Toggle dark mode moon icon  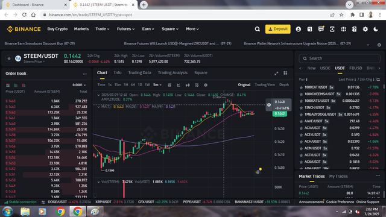point(376,29)
